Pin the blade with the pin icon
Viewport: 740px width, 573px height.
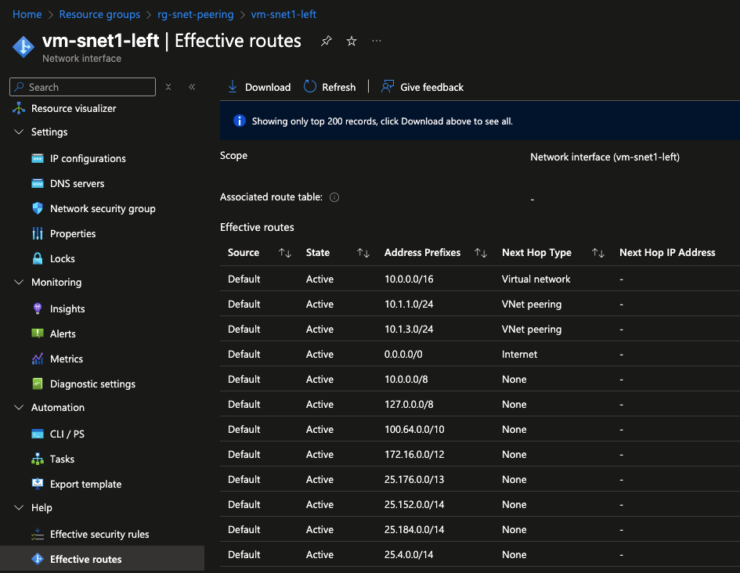[x=326, y=41]
